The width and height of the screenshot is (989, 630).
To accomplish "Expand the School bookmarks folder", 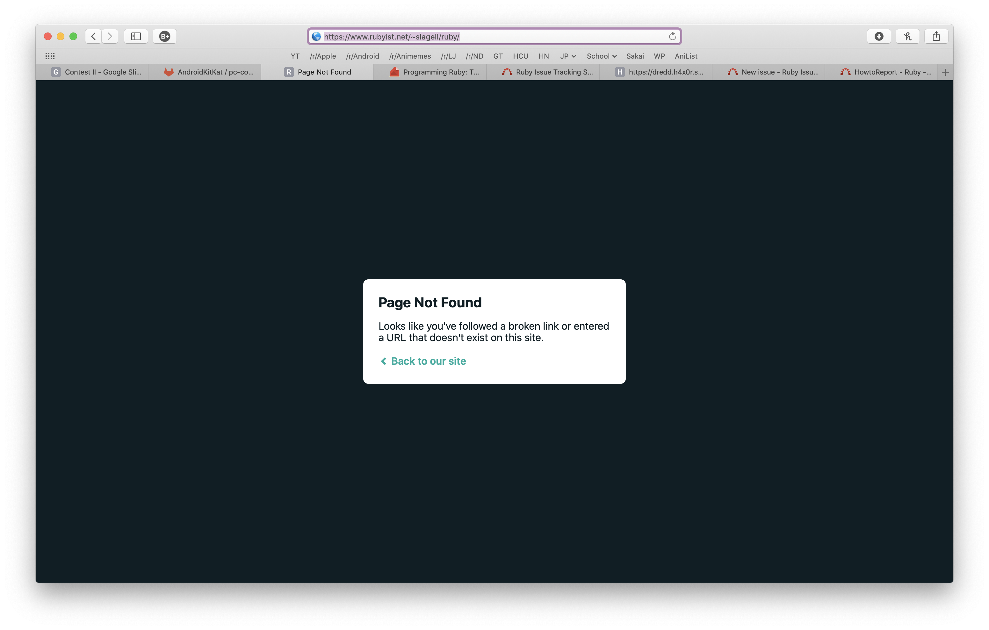I will 601,56.
